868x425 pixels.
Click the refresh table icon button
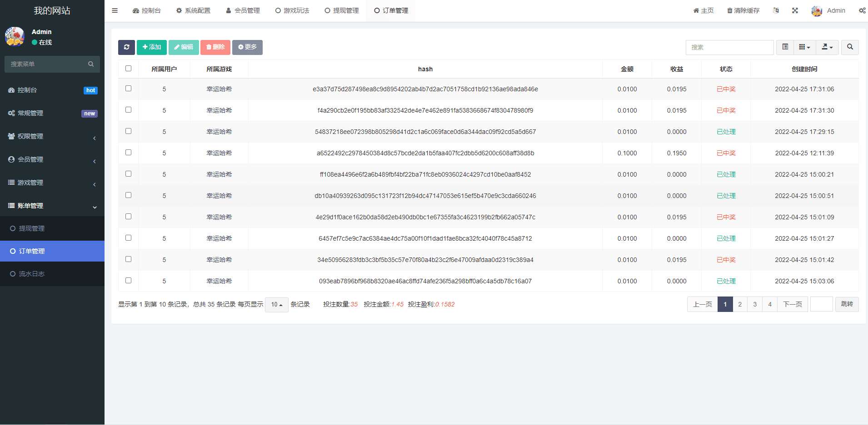(126, 47)
